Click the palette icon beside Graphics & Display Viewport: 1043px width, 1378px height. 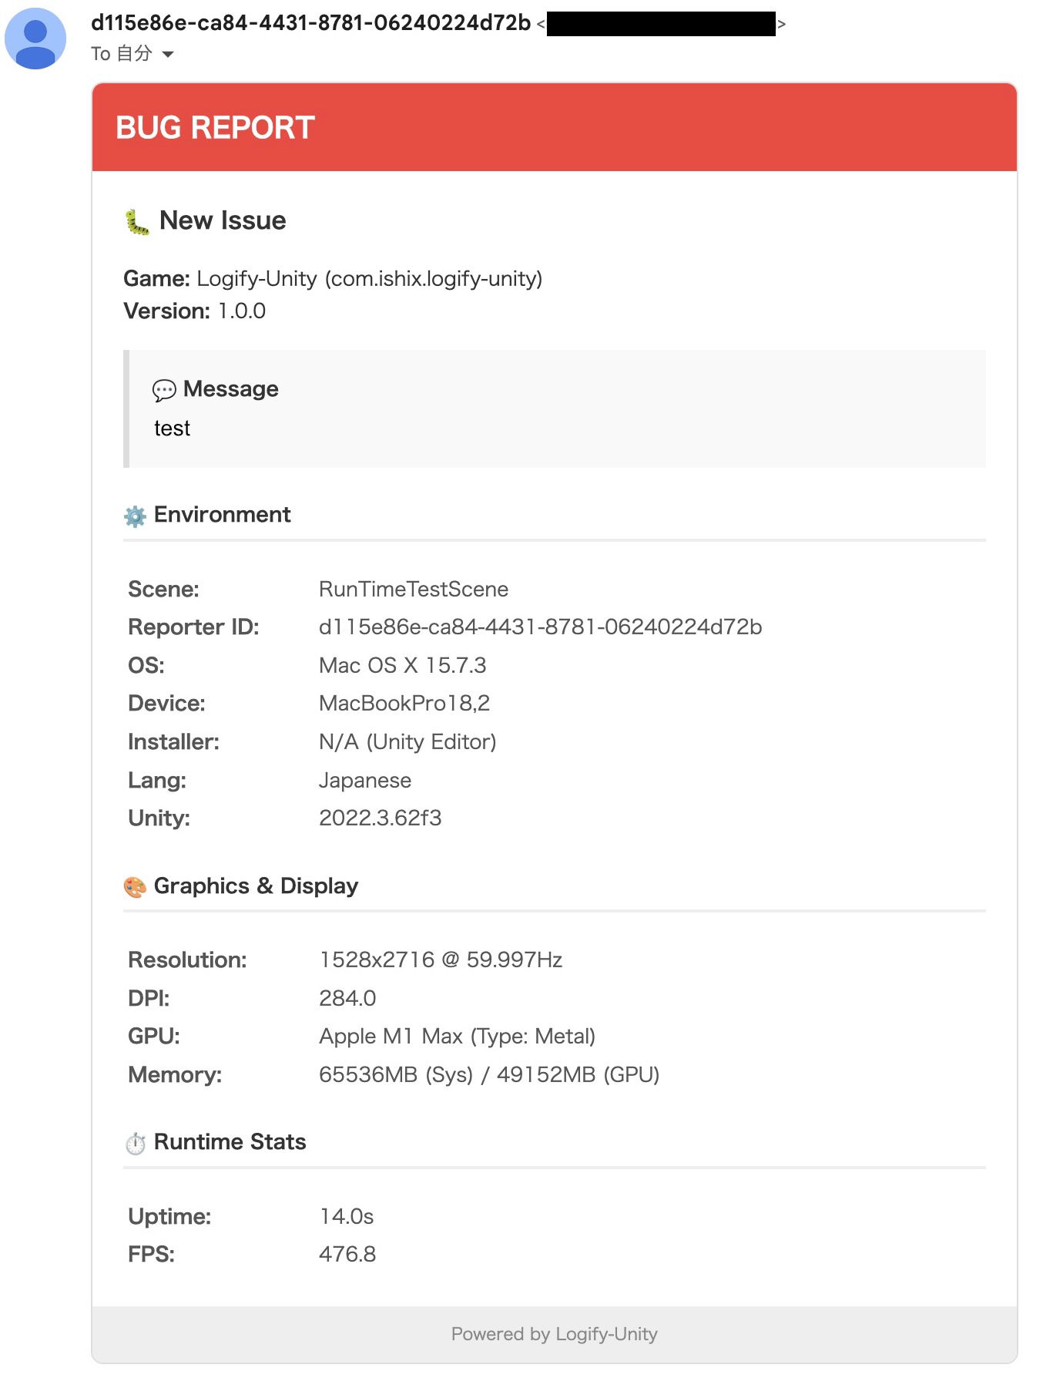pyautogui.click(x=135, y=888)
